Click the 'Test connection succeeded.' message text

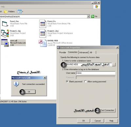click(x=33, y=84)
